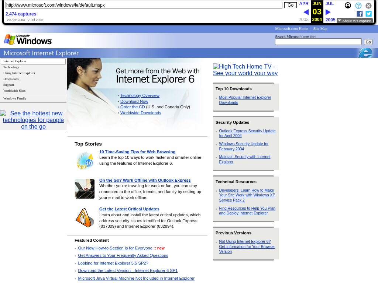Viewport: 378px width, 283px height.
Task: Click the Search Microsoft.com input box
Action: [x=318, y=42]
